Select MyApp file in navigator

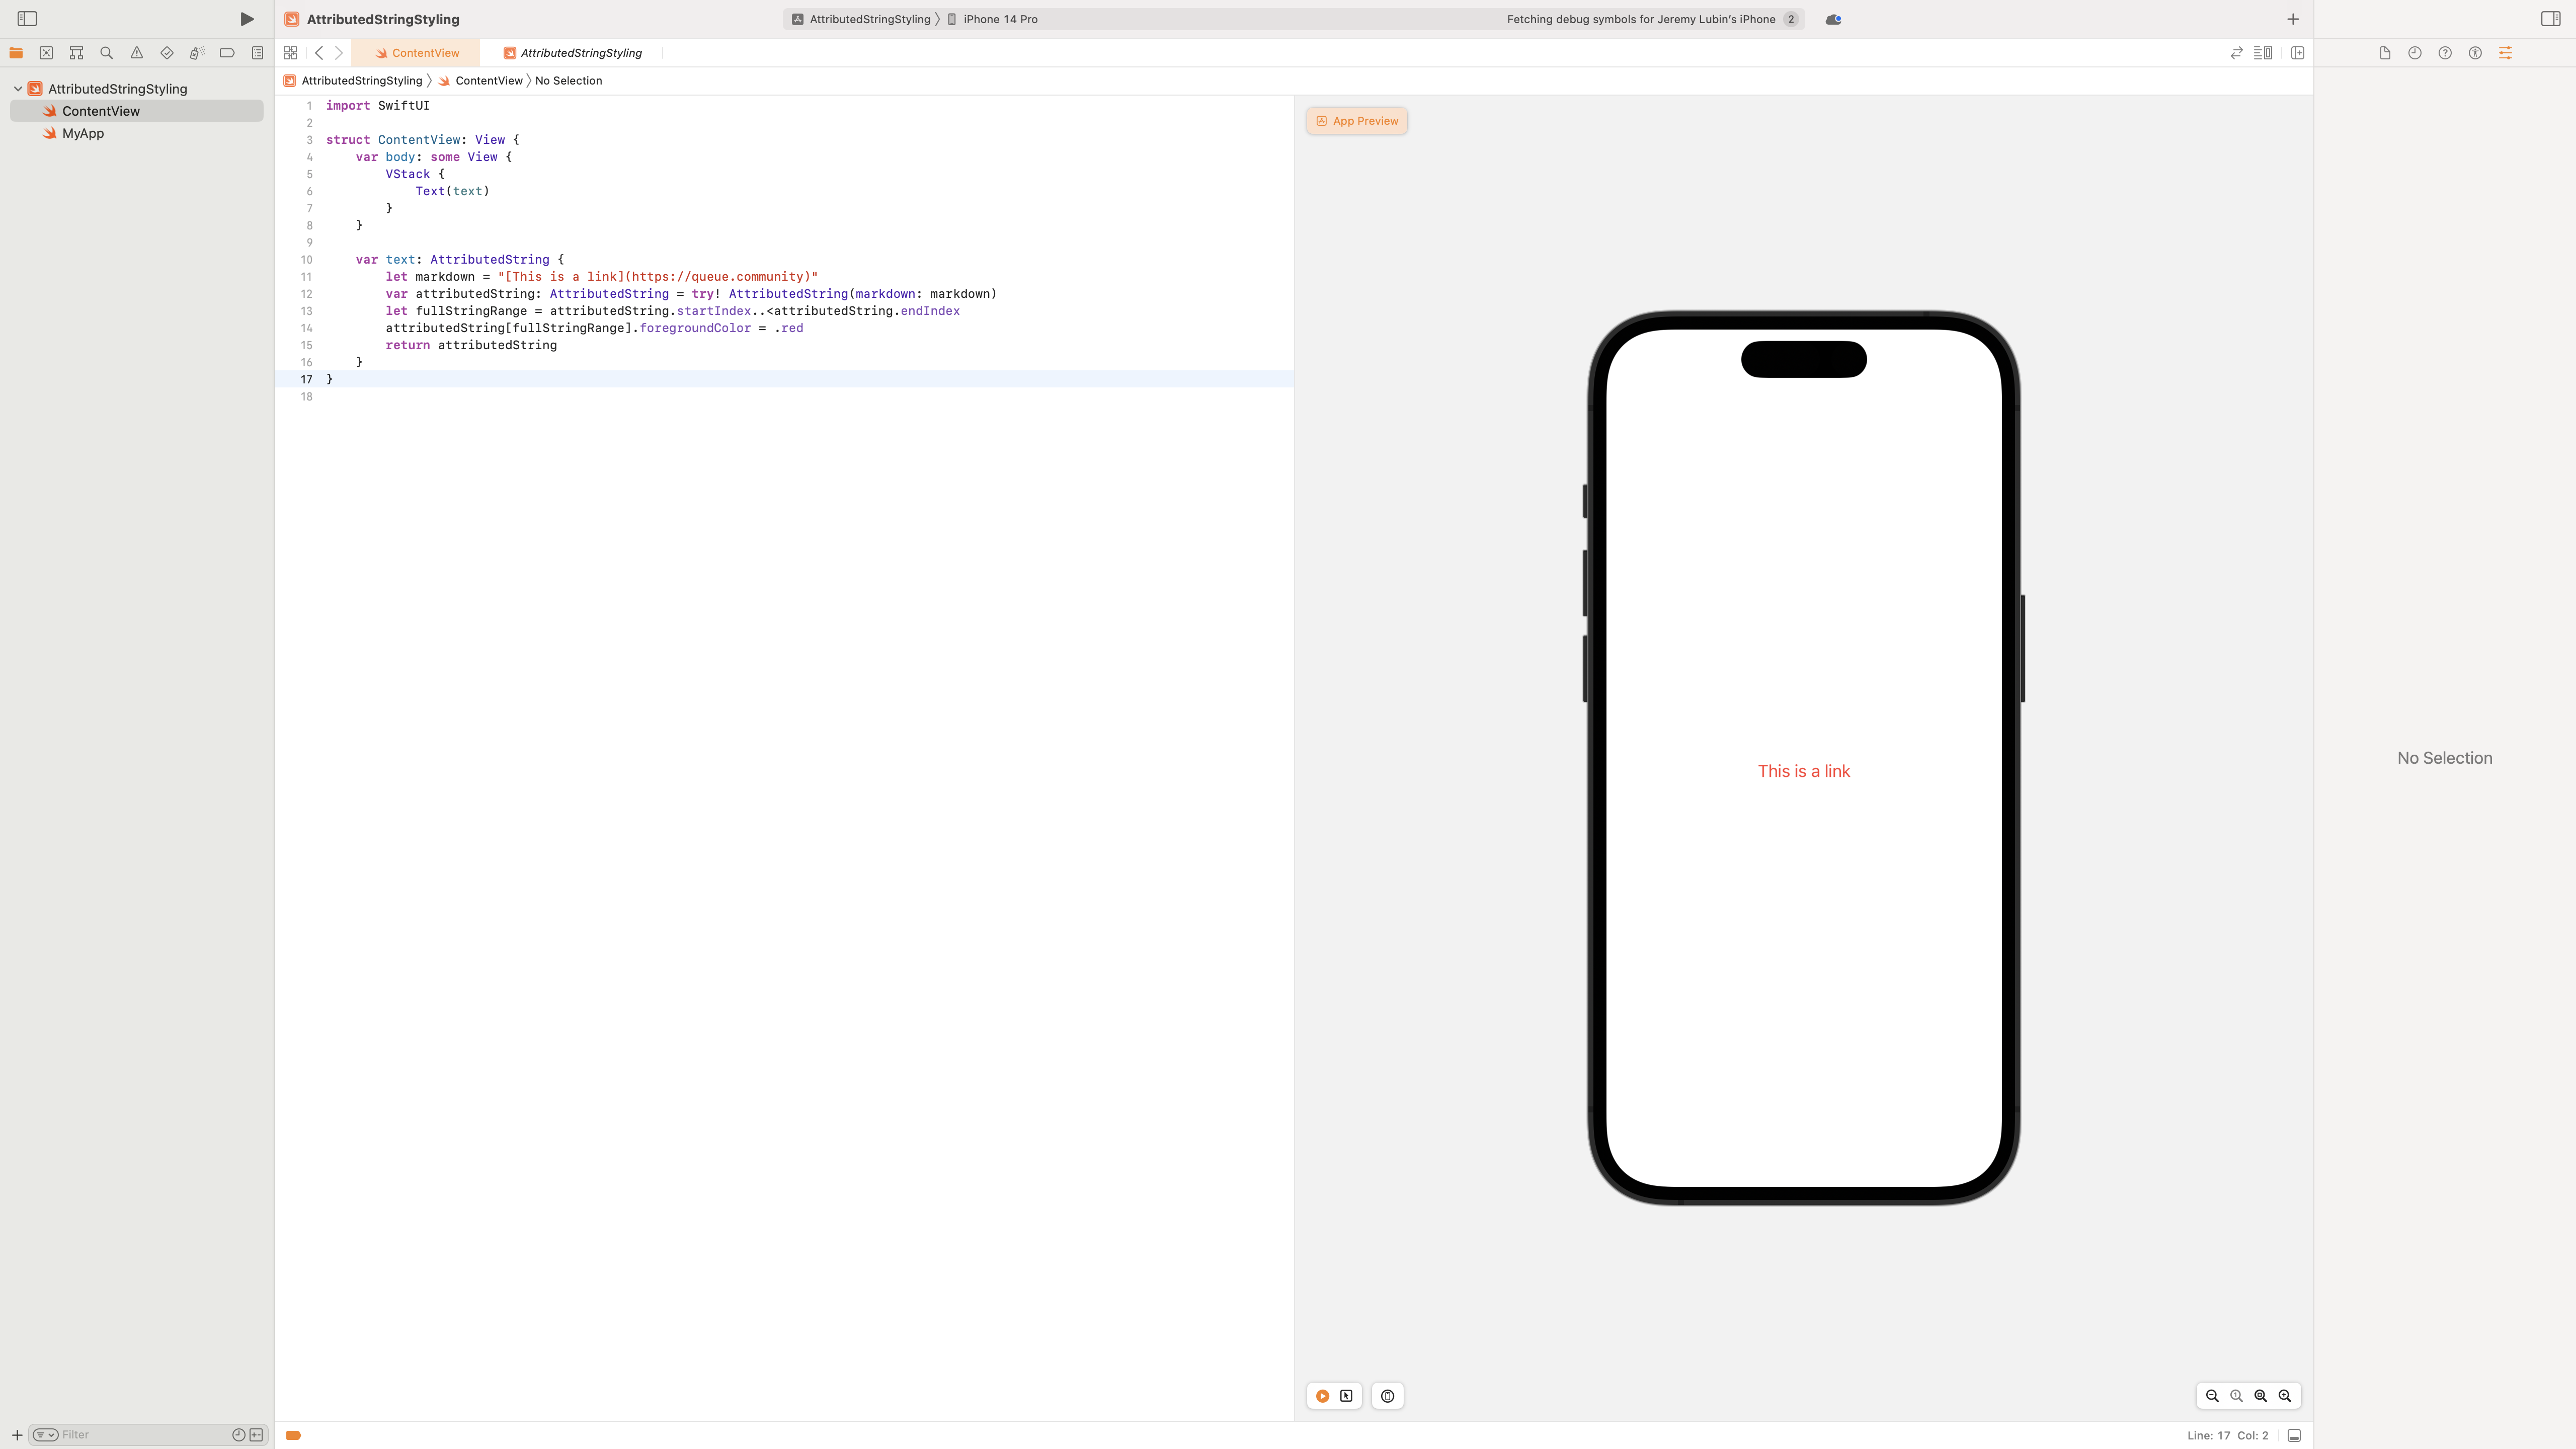point(83,133)
